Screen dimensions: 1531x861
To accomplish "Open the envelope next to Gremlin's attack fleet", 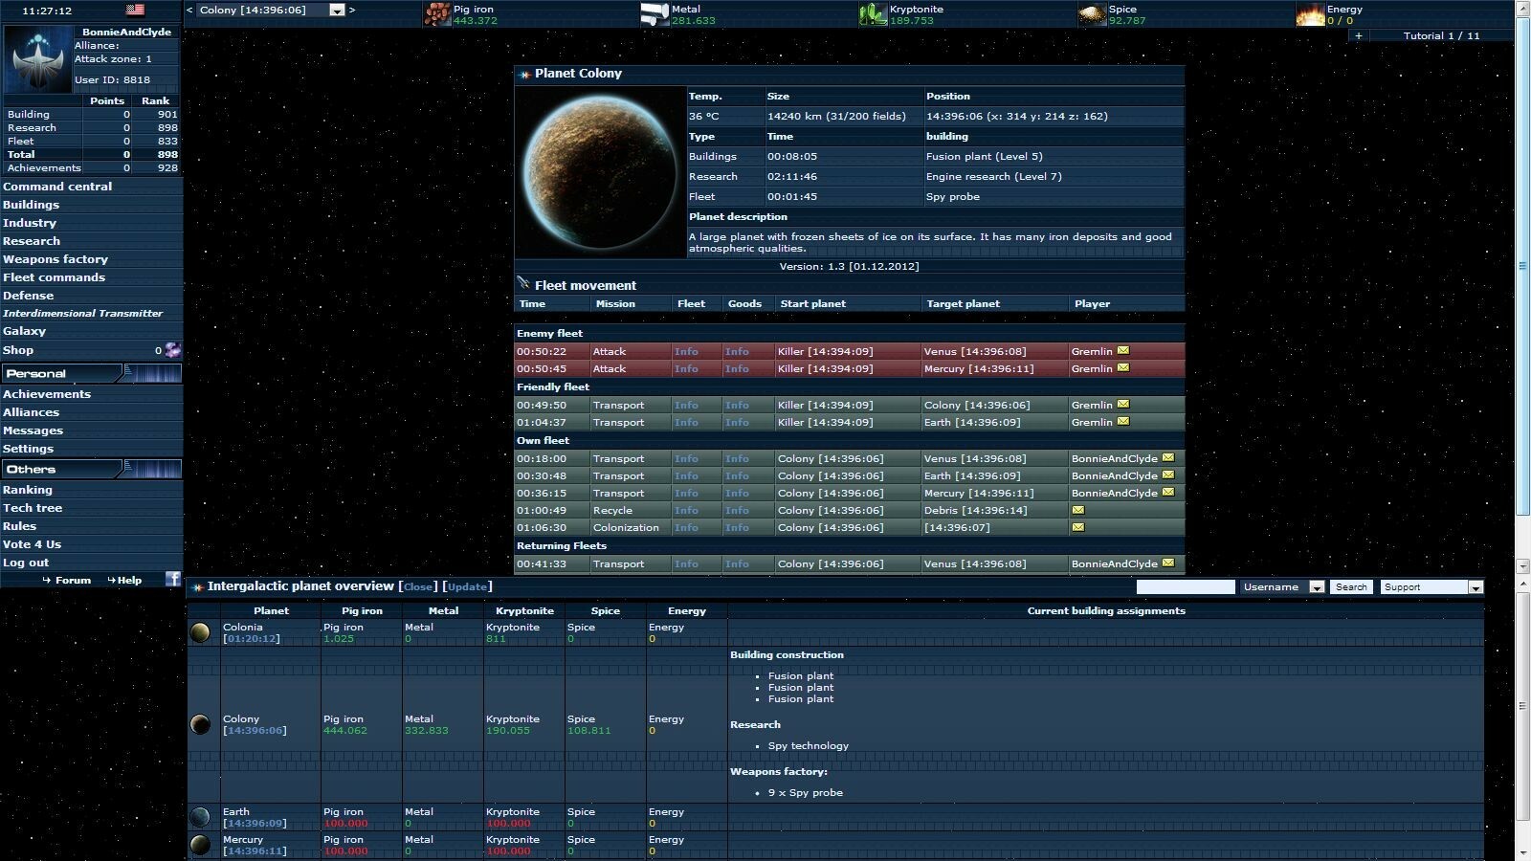I will pyautogui.click(x=1121, y=351).
